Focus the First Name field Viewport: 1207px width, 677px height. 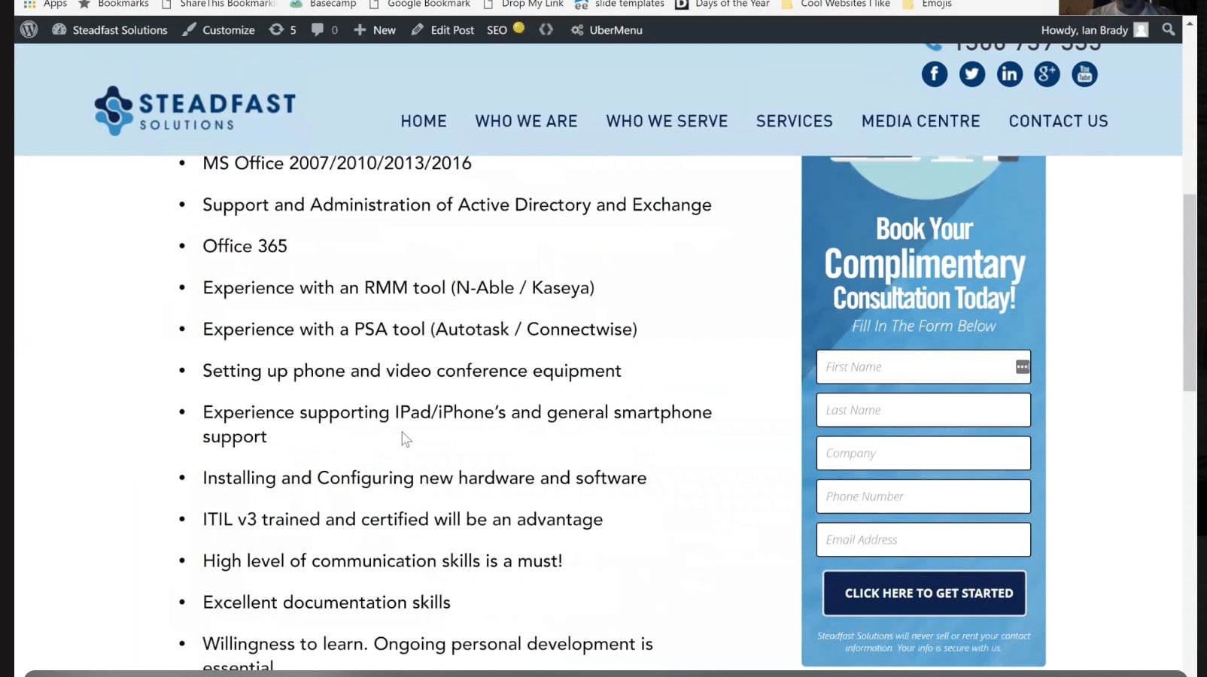tap(923, 367)
